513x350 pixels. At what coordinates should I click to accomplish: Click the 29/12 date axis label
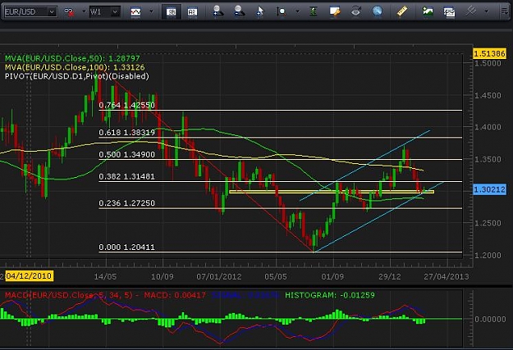click(x=390, y=277)
